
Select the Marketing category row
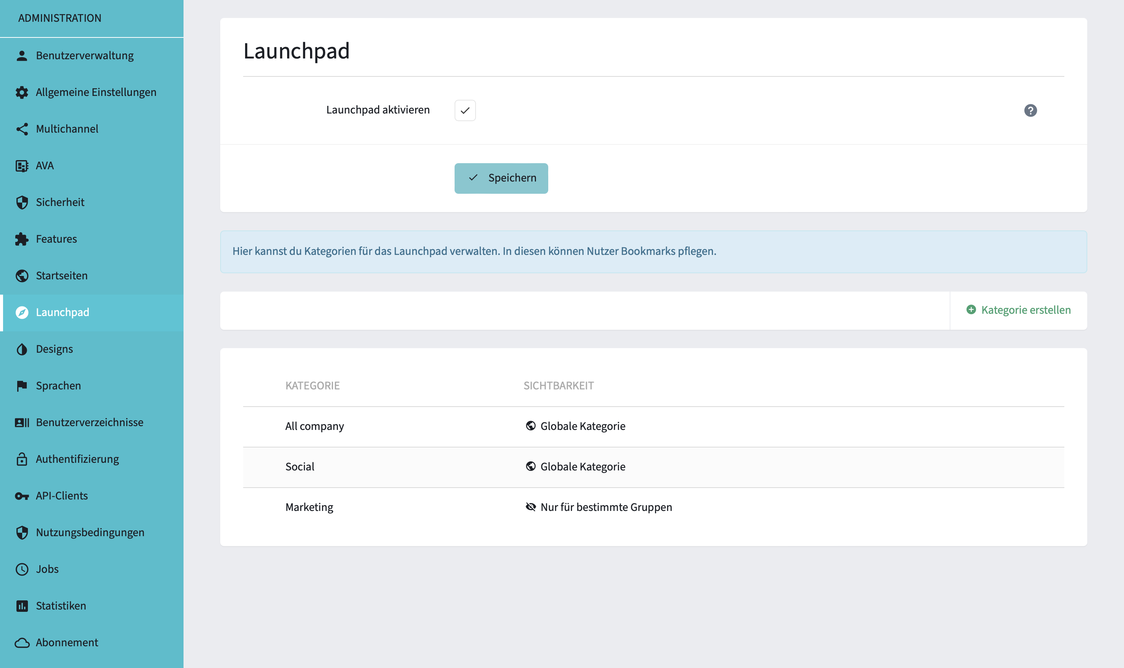point(309,507)
